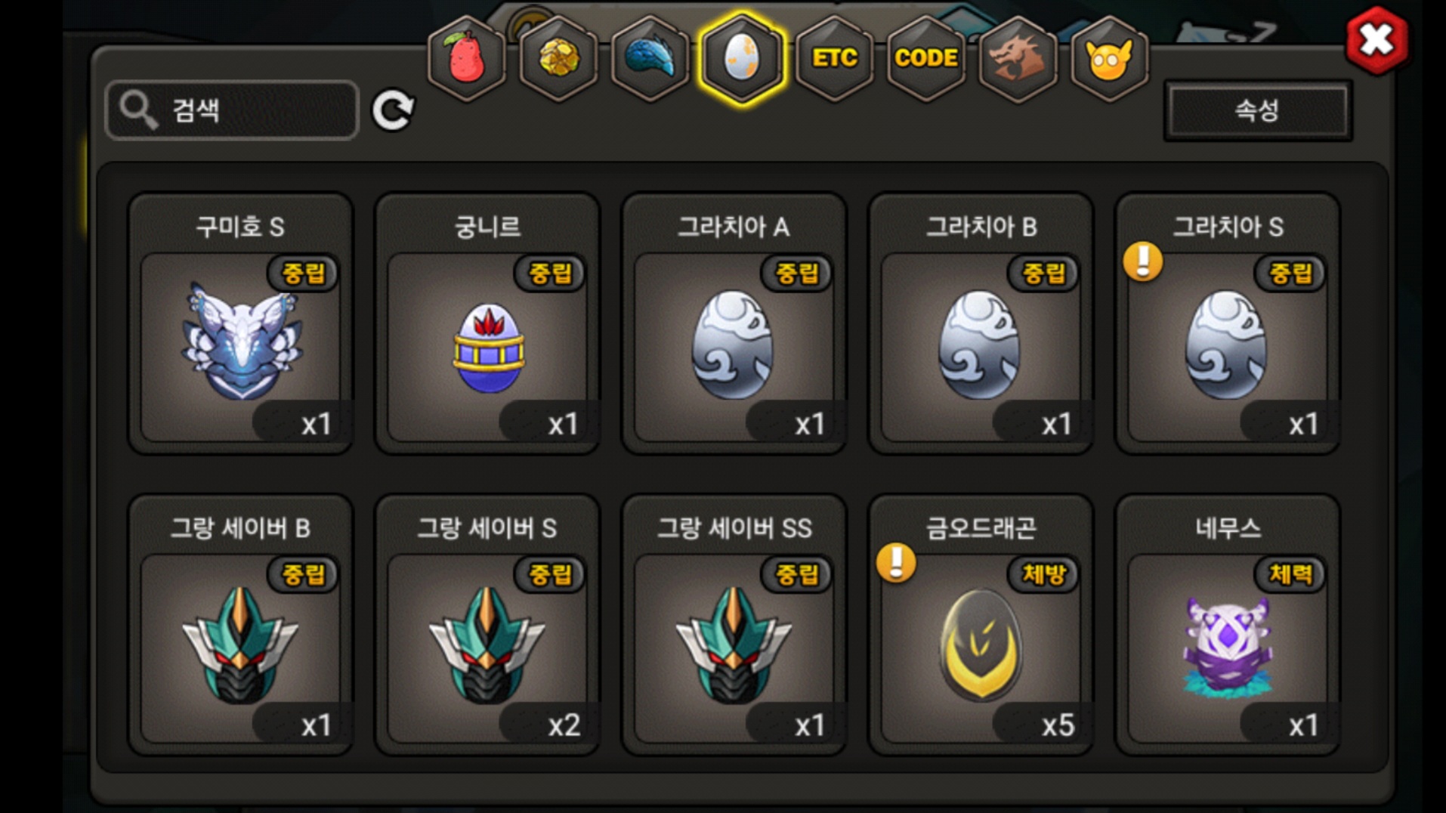This screenshot has width=1446, height=813.
Task: Click the refresh arrow beside search
Action: point(393,110)
